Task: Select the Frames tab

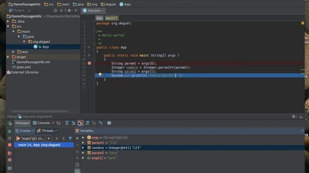Action: [25, 131]
